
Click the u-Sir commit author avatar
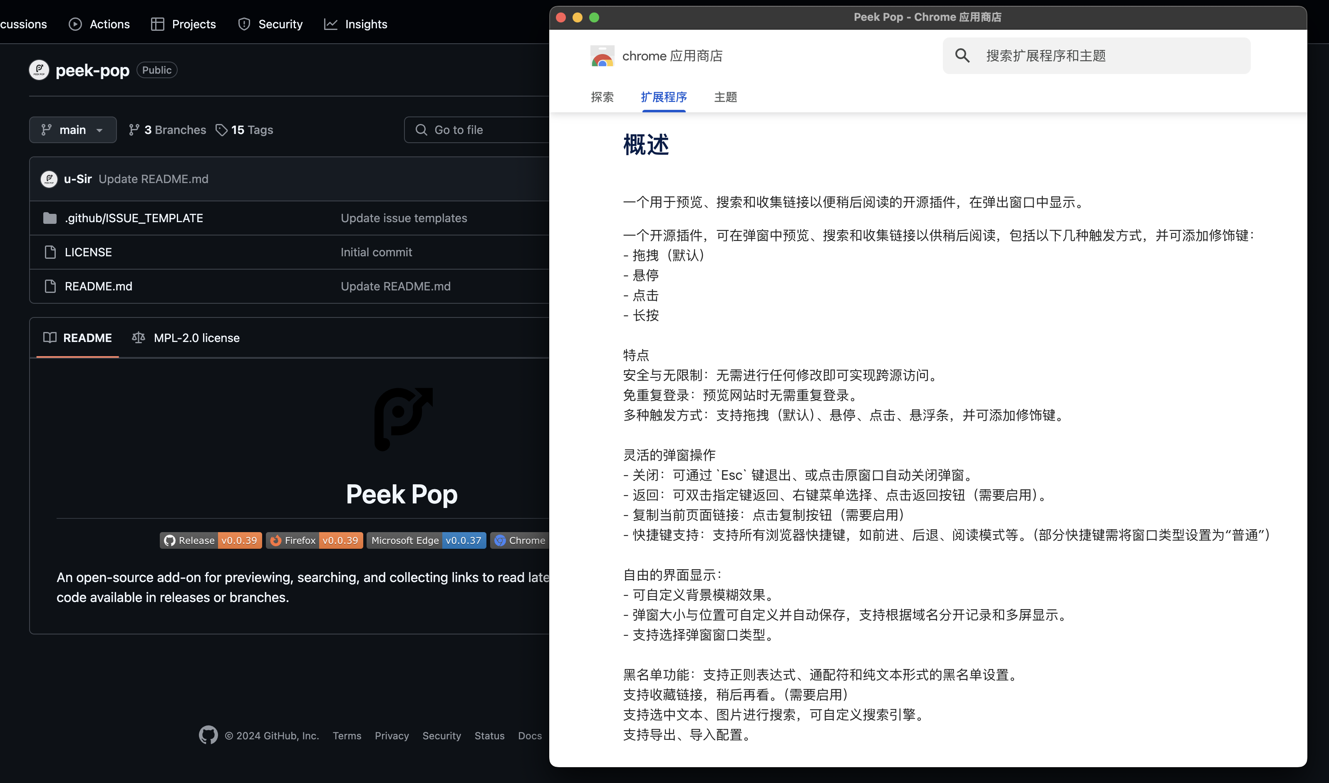(x=49, y=179)
